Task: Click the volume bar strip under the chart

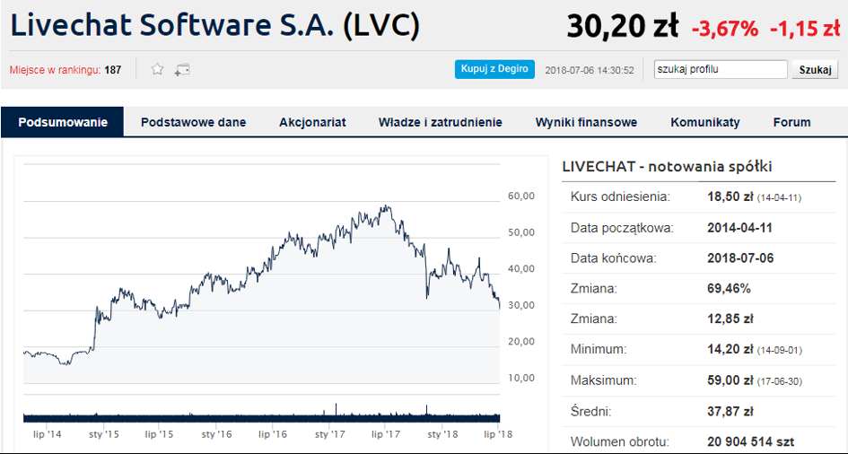Action: [260, 416]
